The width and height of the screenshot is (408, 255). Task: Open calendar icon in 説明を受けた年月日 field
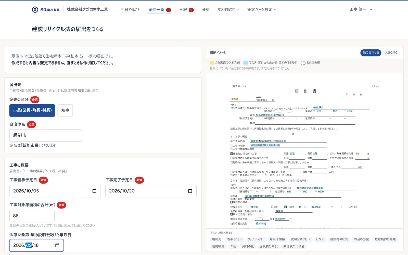(x=57, y=245)
